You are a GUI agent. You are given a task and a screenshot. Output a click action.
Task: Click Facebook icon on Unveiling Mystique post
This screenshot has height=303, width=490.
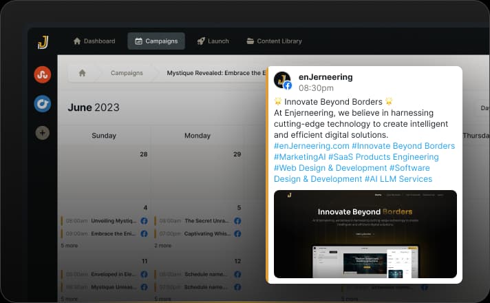[144, 221]
